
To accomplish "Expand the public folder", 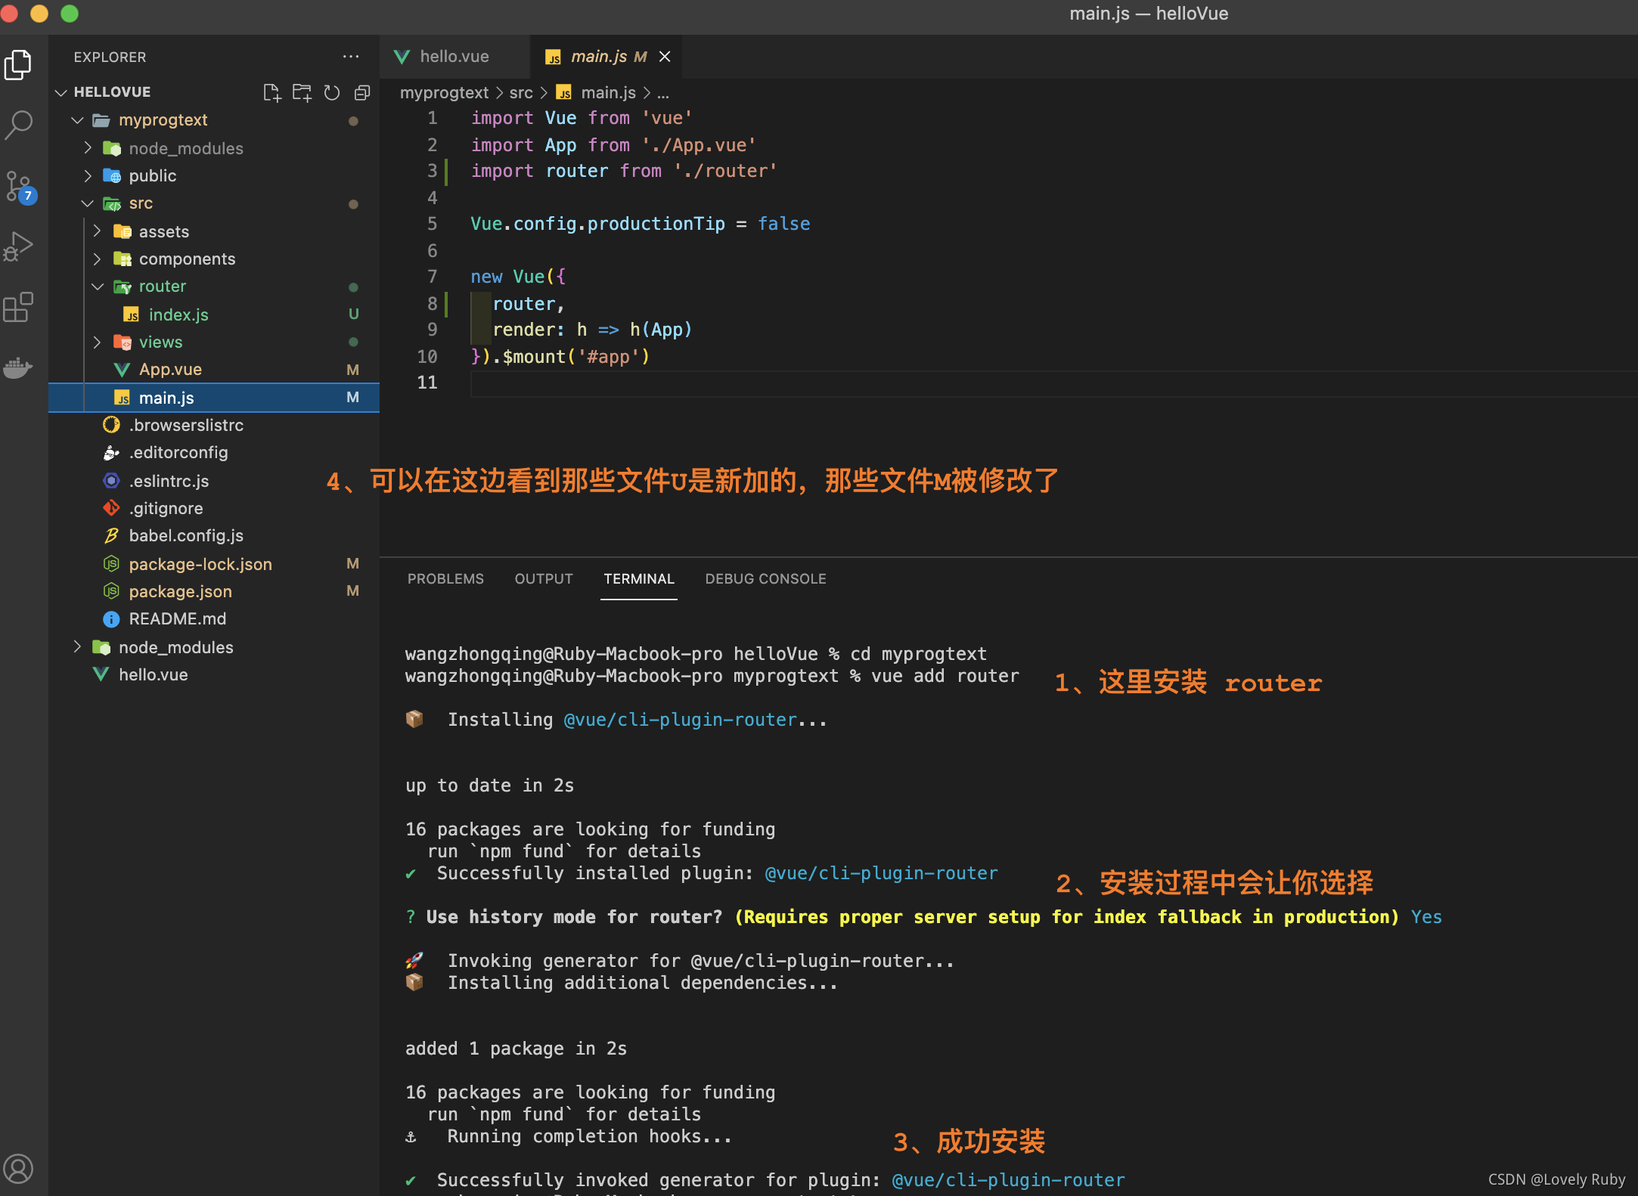I will [152, 176].
